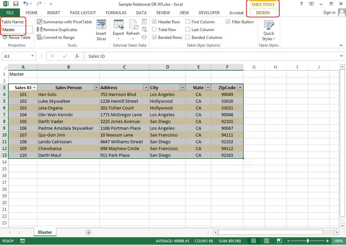Open the Export table button
346x246 pixels.
pos(119,30)
